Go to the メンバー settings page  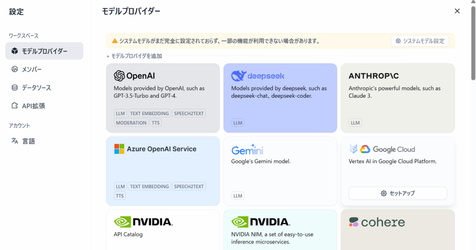click(x=32, y=69)
